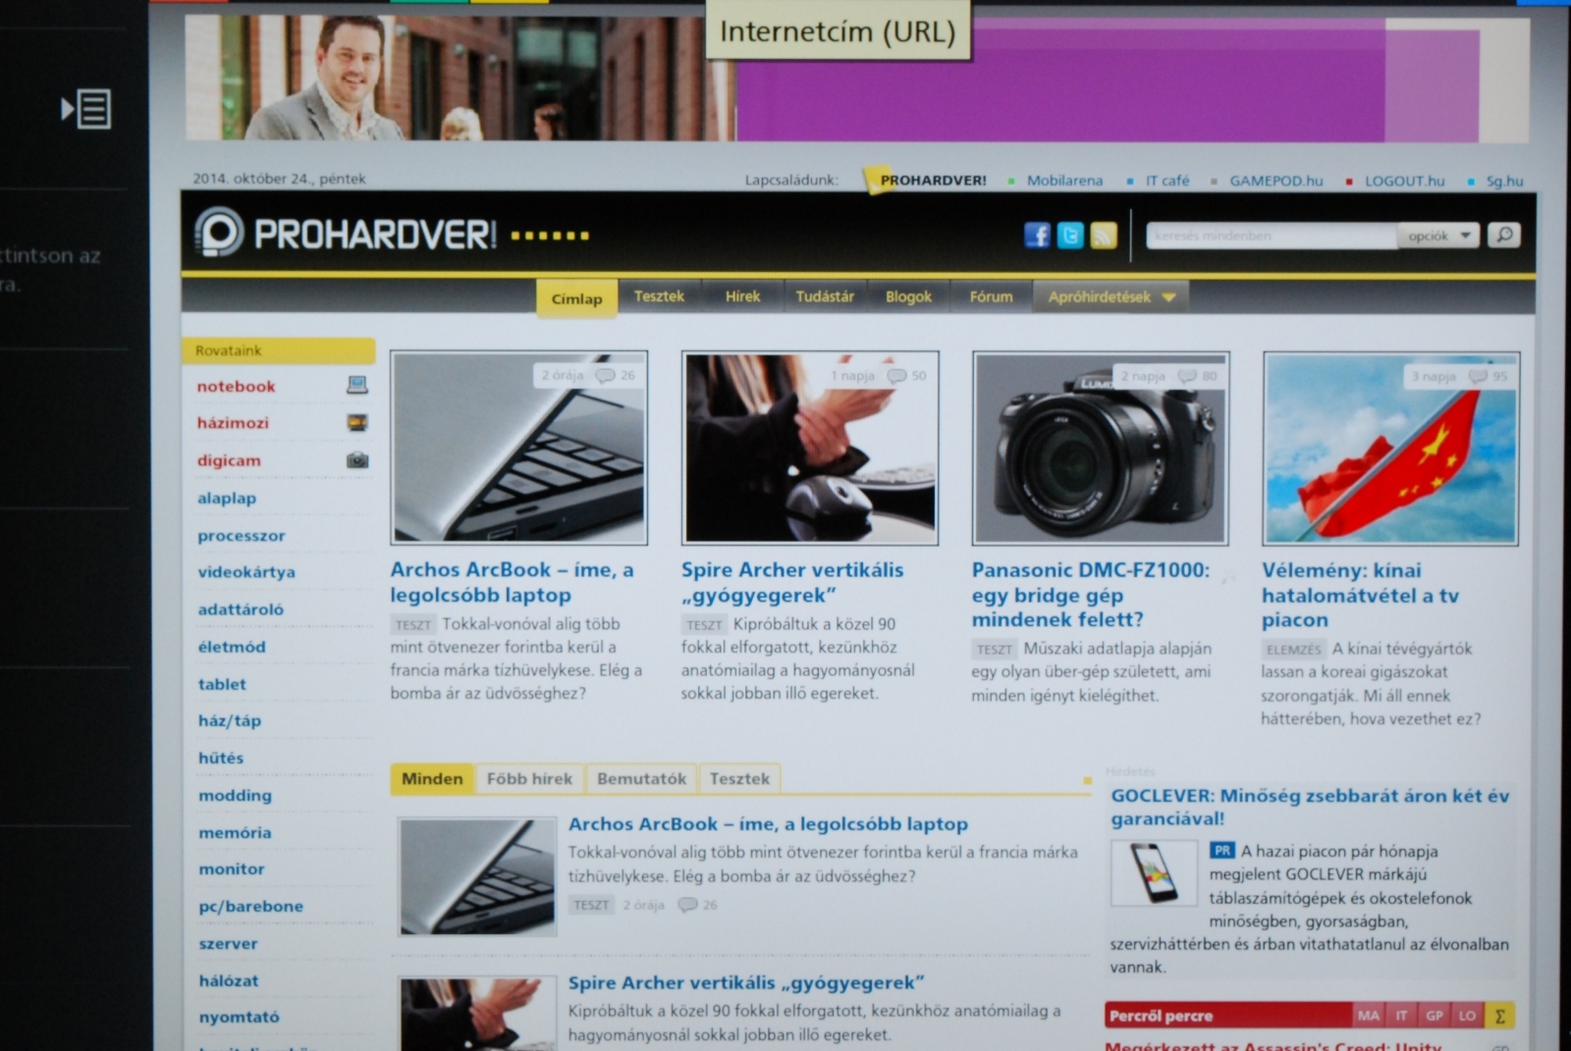Image resolution: width=1571 pixels, height=1051 pixels.
Task: Click the házimozi TV icon
Action: [357, 423]
